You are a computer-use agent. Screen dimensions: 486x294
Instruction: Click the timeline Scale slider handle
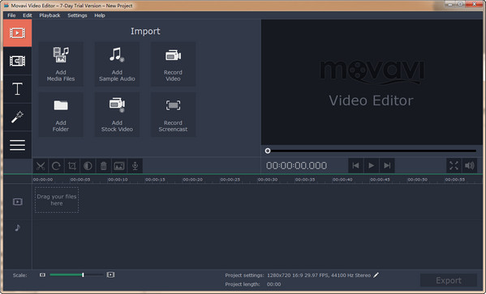83,275
